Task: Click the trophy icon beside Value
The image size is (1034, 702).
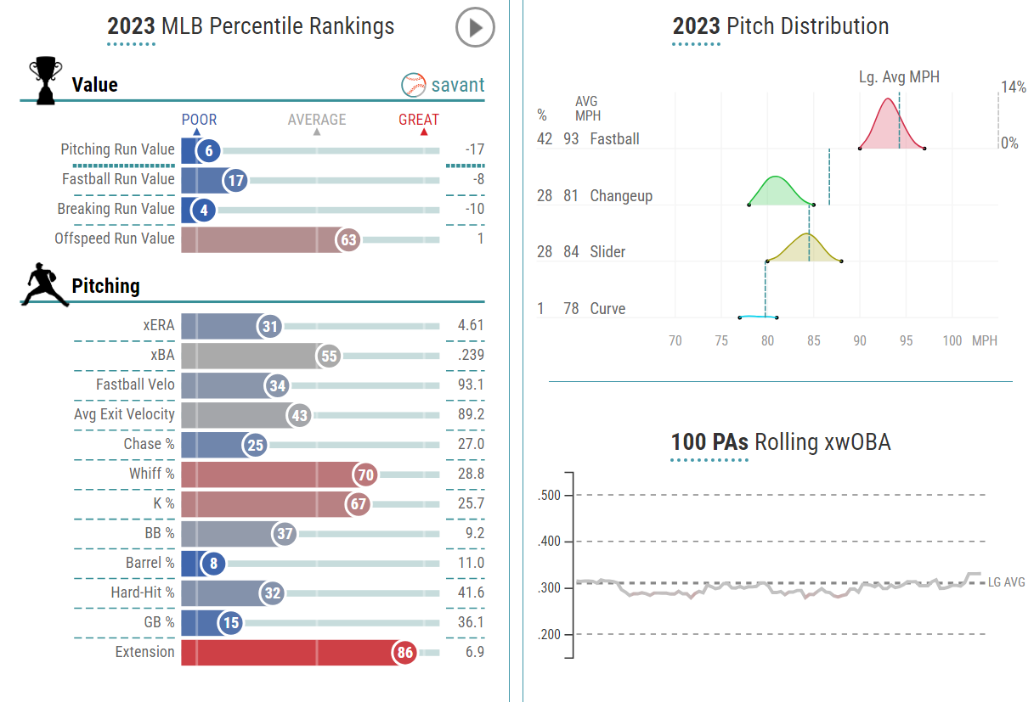Action: click(x=45, y=80)
